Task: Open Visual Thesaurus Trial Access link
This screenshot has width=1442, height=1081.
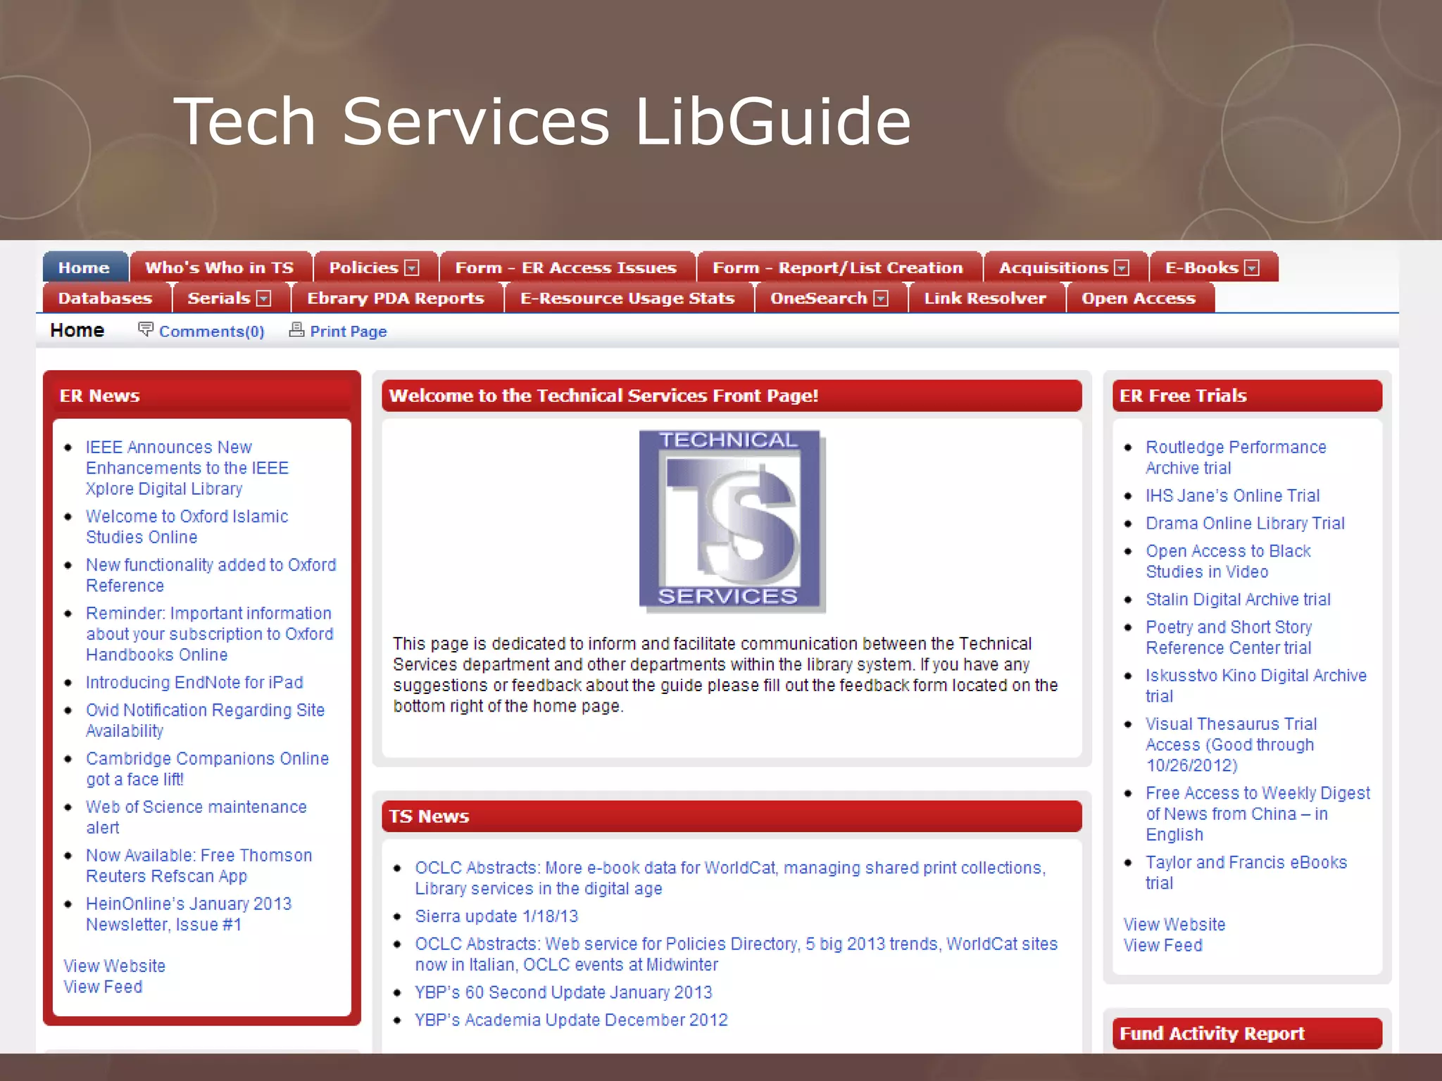Action: (1231, 745)
